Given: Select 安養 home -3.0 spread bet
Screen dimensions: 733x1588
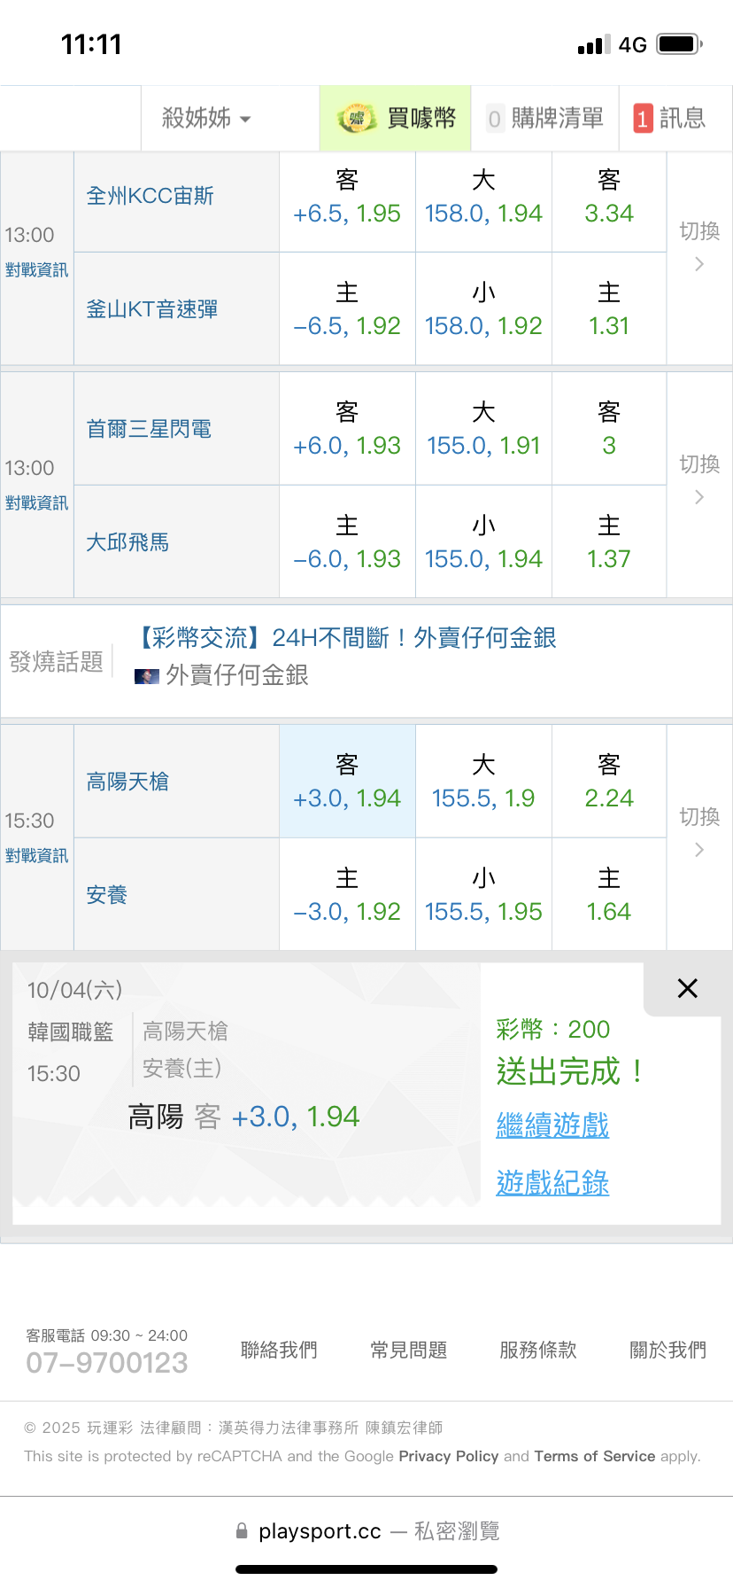Looking at the screenshot, I should pyautogui.click(x=347, y=895).
